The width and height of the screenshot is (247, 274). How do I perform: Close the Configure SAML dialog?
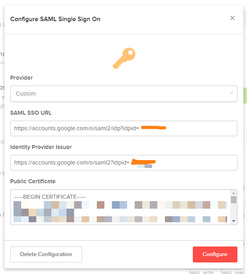[232, 18]
